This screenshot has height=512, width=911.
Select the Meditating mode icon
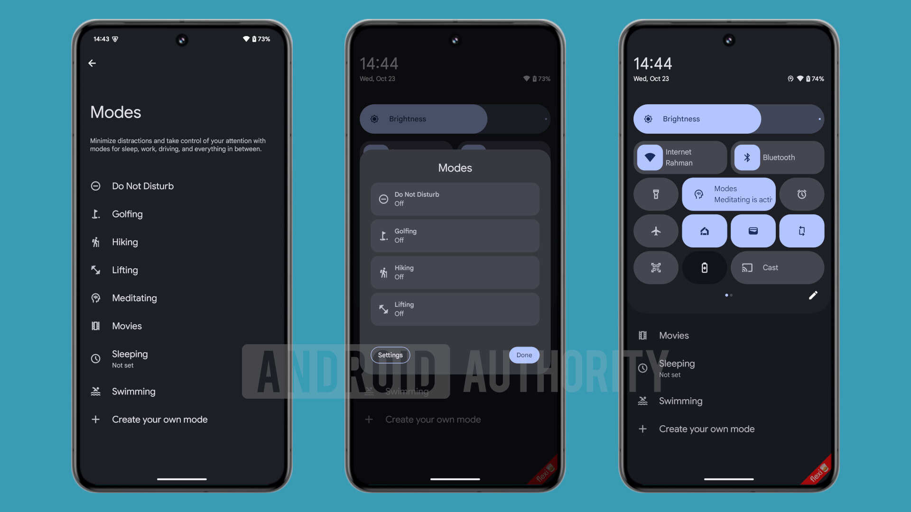[96, 298]
